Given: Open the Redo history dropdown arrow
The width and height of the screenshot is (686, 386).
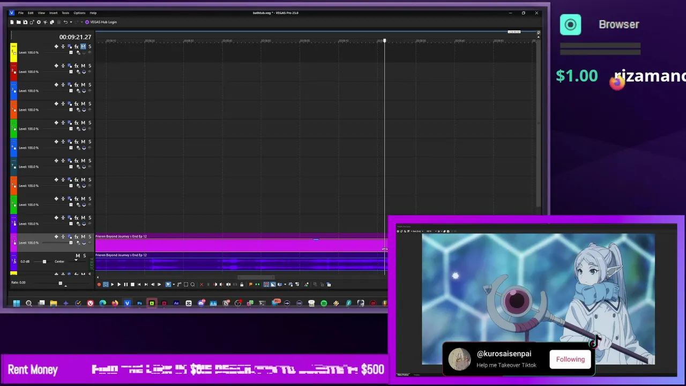Looking at the screenshot, I should [x=81, y=22].
